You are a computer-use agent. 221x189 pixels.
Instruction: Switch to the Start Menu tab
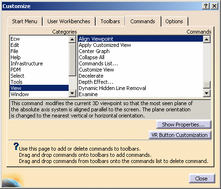coord(25,21)
